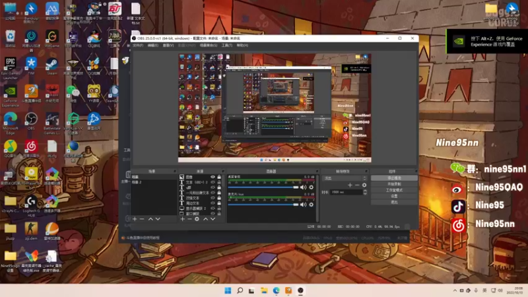This screenshot has height=297, width=528.
Task: Open the scene transition type dropdown
Action: 345,178
